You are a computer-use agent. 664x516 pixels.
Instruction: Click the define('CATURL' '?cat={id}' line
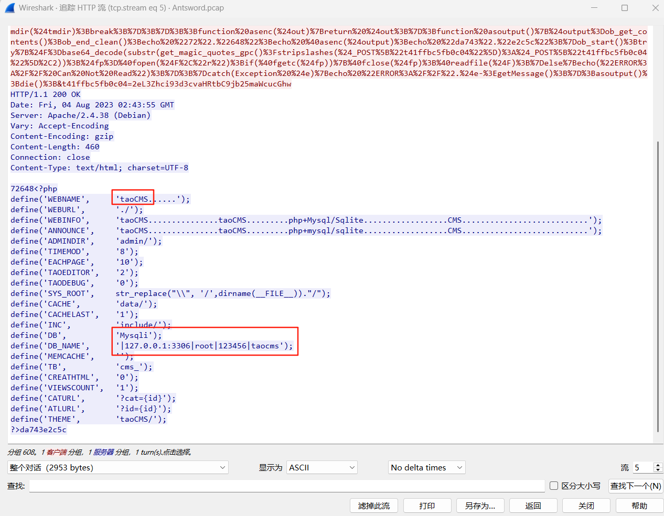[x=93, y=398]
